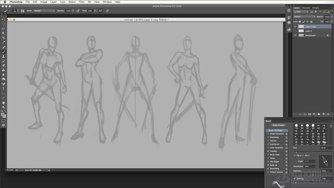Select the Lasso tool

(4, 29)
